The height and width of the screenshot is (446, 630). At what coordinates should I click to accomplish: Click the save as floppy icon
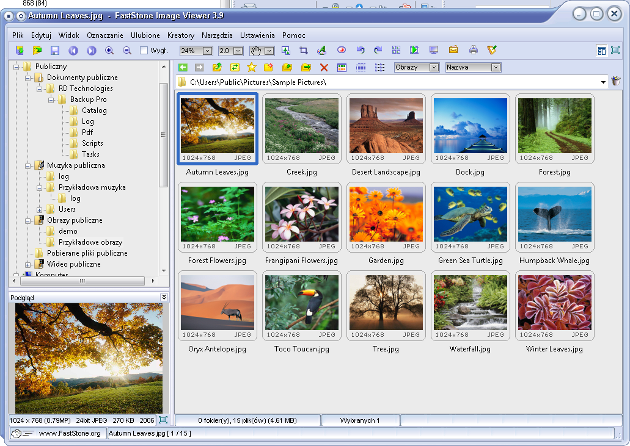coord(55,51)
